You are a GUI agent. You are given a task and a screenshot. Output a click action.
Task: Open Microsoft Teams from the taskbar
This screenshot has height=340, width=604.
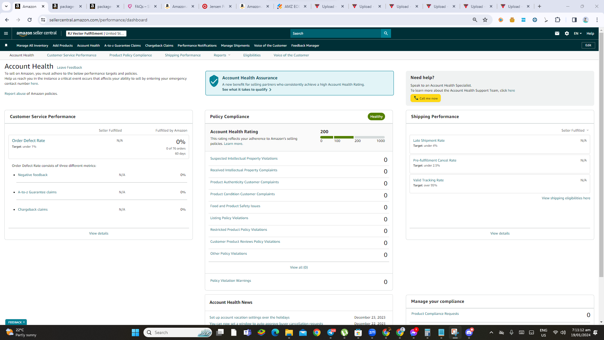(x=248, y=332)
